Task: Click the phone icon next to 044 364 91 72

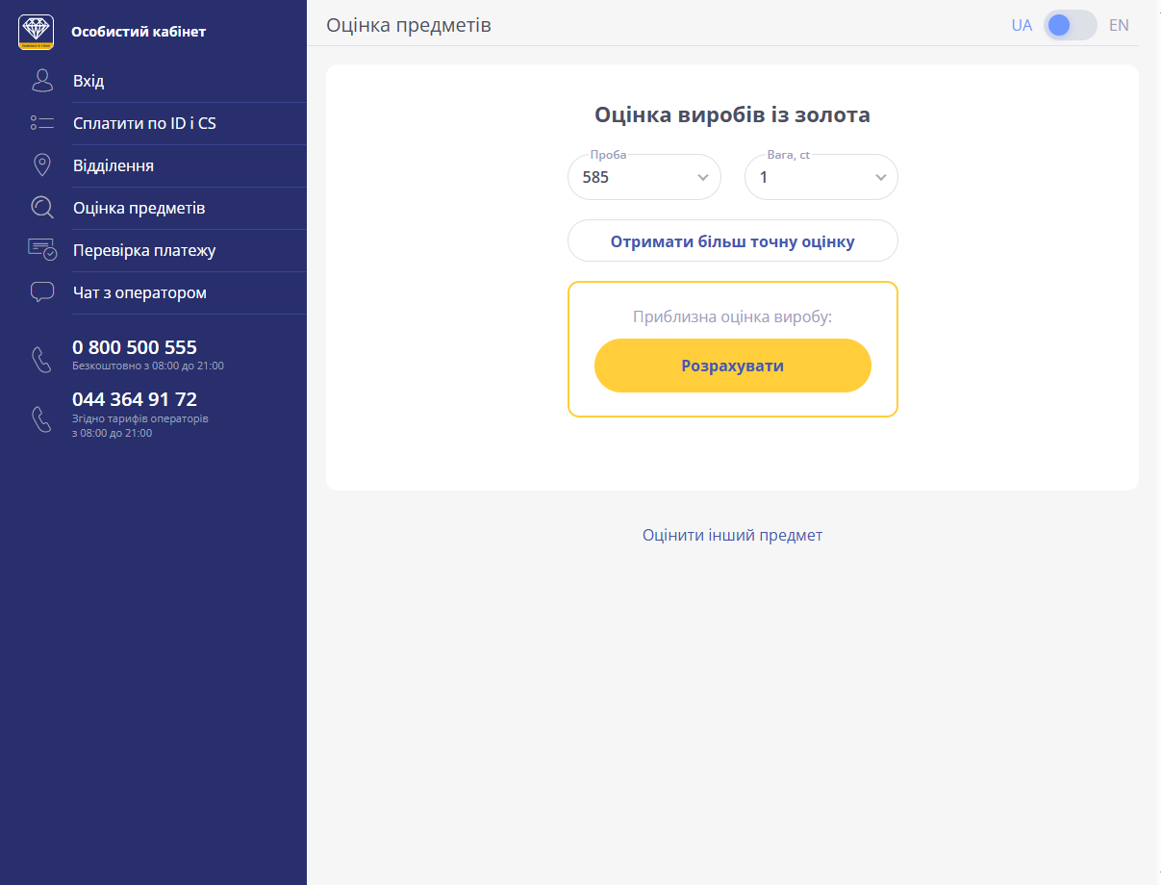Action: click(x=42, y=419)
